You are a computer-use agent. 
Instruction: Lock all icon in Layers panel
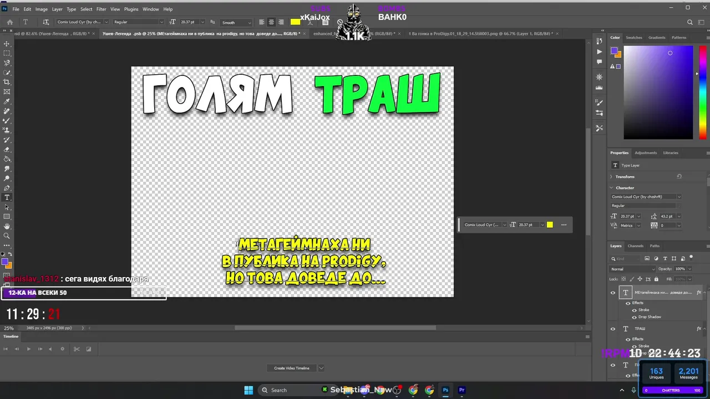656,279
